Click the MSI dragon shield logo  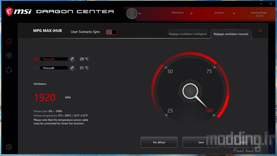coord(9,12)
